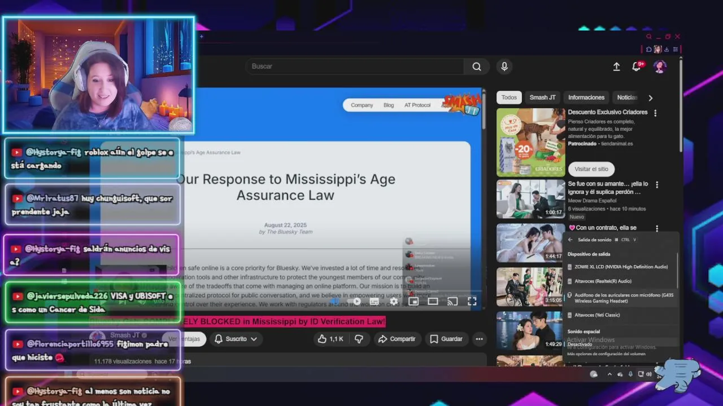
Task: Toggle subtitles in the video player
Action: [375, 301]
